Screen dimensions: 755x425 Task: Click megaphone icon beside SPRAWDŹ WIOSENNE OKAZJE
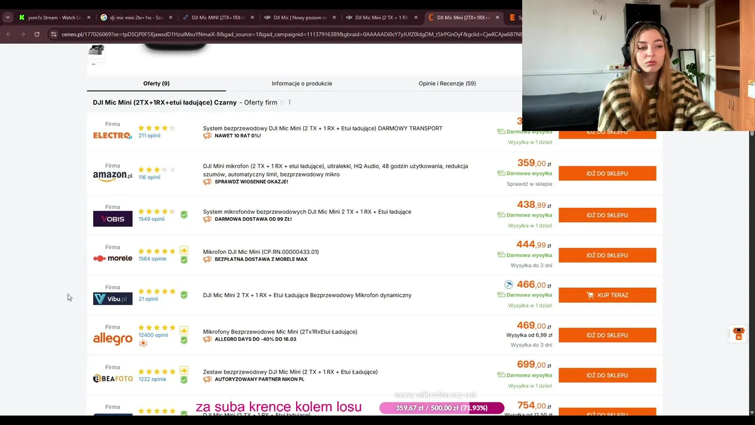(x=207, y=182)
